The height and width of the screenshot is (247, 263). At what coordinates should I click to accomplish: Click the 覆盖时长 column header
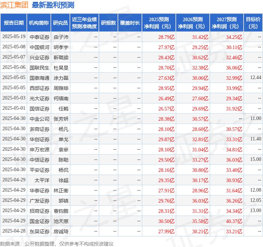pos(130,23)
